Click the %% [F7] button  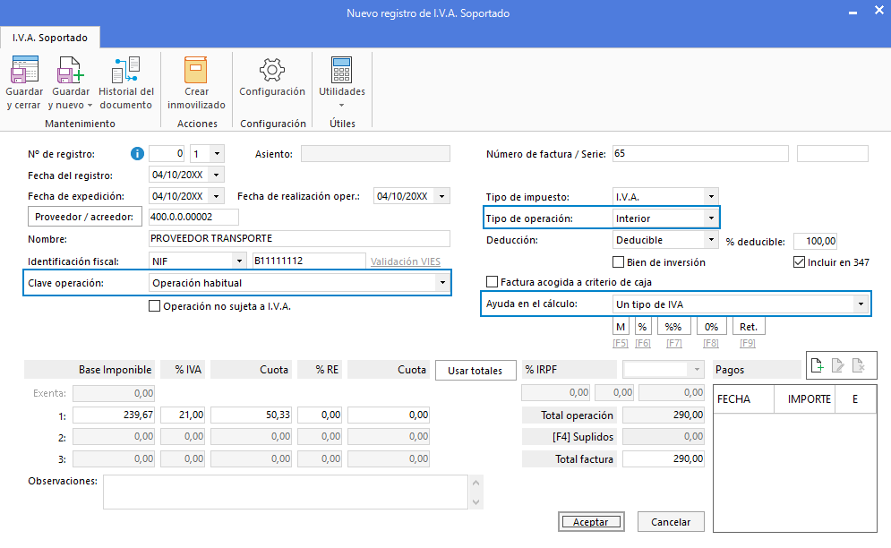(x=673, y=327)
